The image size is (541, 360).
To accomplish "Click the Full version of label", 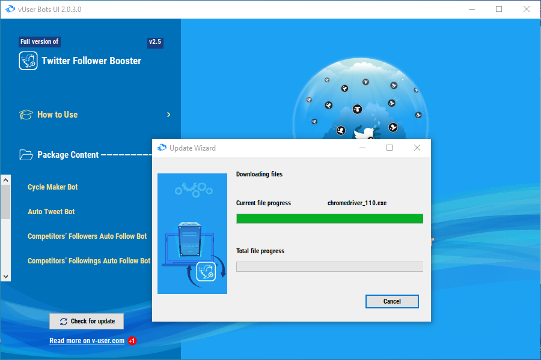I will click(39, 41).
